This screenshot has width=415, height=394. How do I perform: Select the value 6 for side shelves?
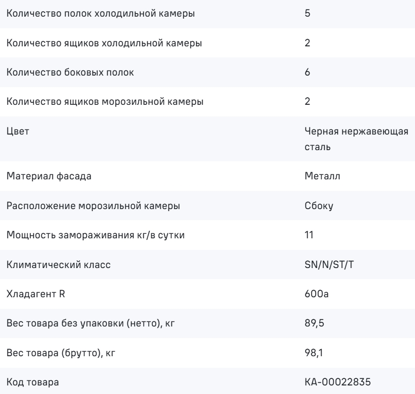tap(307, 72)
